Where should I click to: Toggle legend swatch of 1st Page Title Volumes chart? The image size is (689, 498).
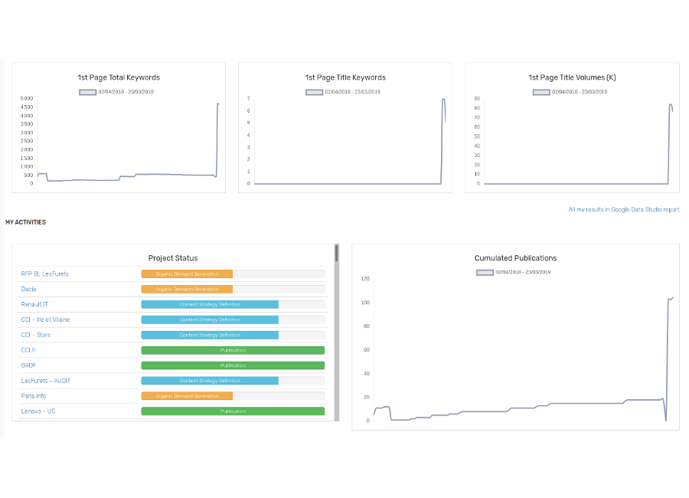pos(540,92)
